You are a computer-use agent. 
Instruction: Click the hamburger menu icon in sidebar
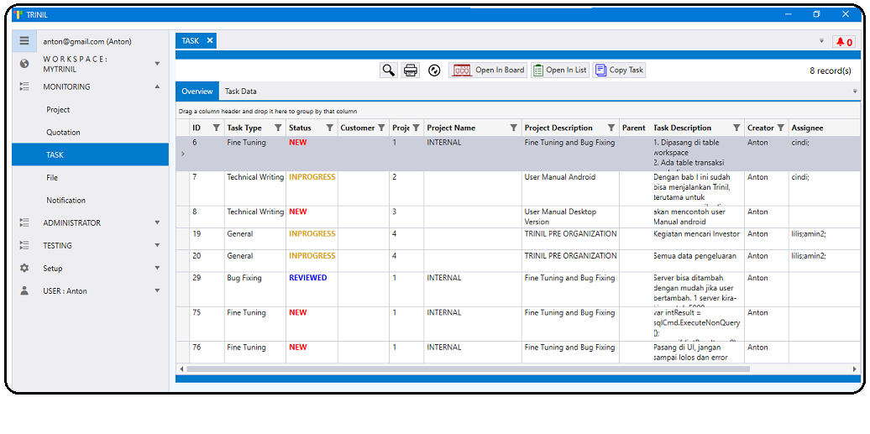[24, 40]
